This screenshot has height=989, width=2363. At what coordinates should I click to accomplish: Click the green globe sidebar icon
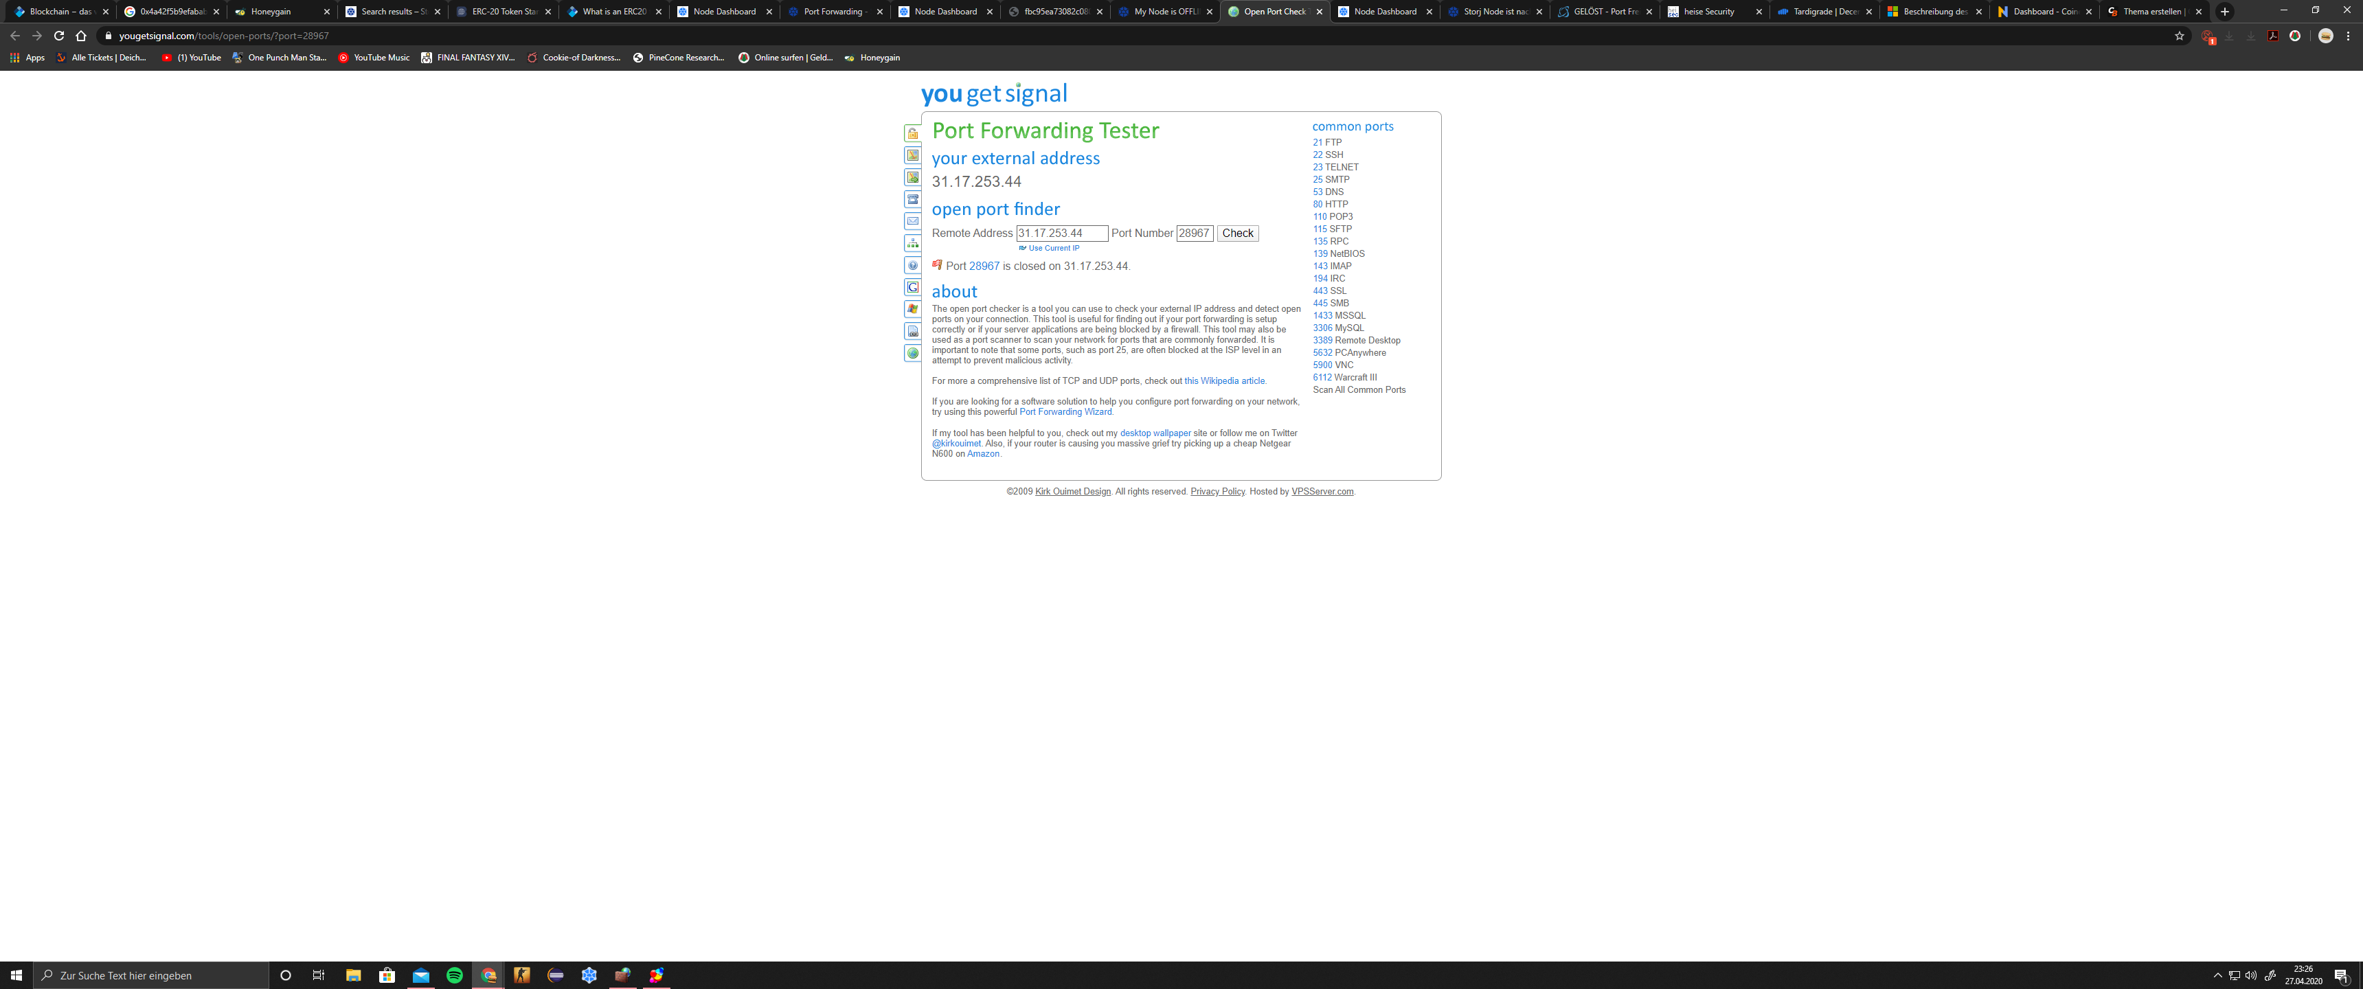[913, 353]
